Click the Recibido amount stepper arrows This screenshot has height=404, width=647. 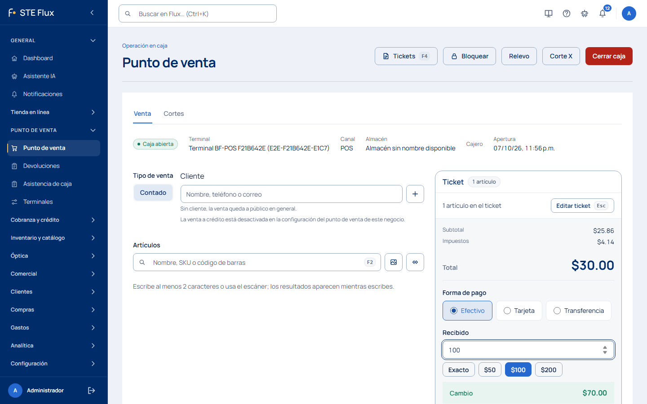point(605,350)
